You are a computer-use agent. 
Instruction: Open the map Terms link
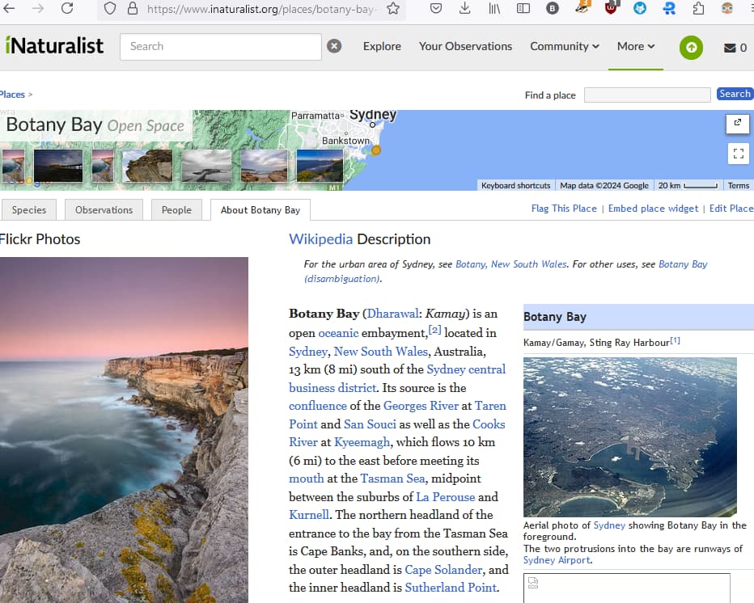point(738,185)
